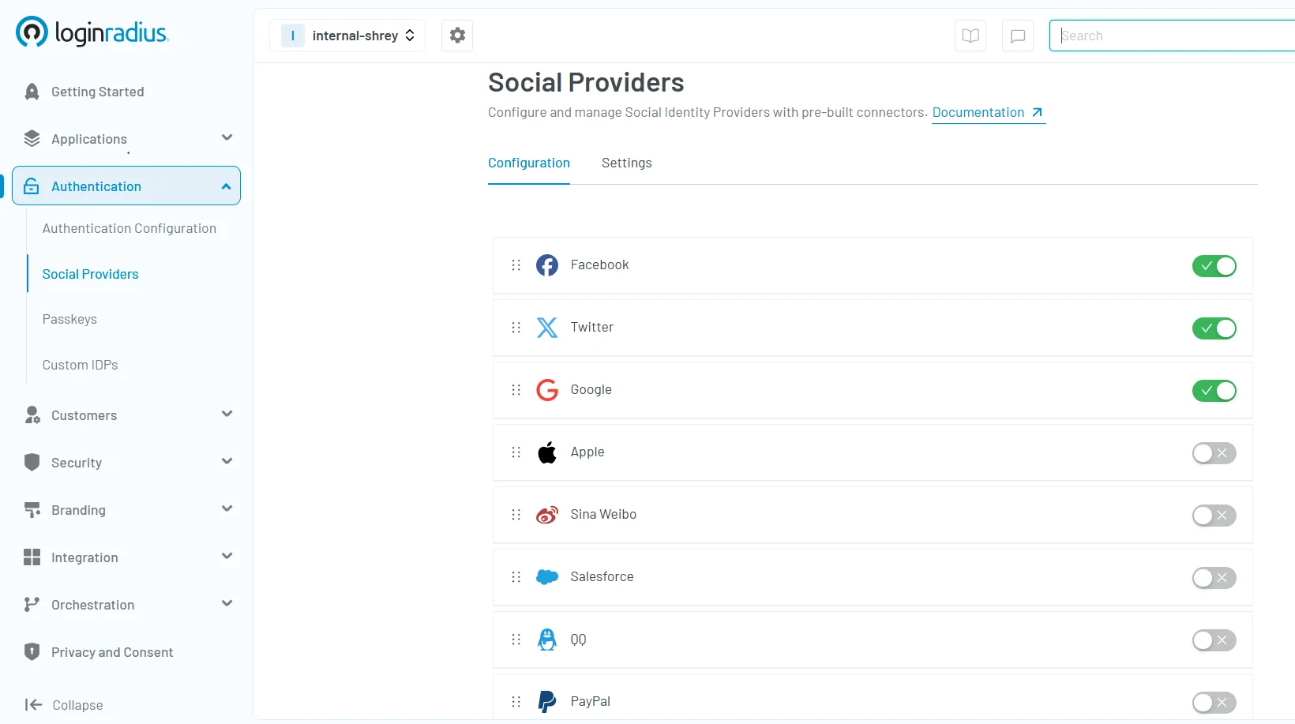The width and height of the screenshot is (1295, 724).
Task: Open the documentation book icon in the top bar
Action: point(970,35)
